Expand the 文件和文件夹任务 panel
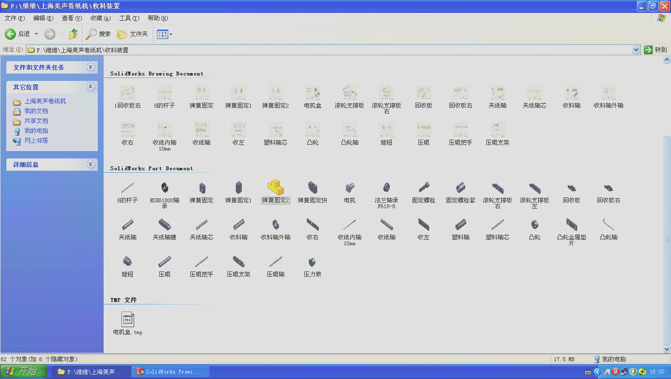This screenshot has width=671, height=379. click(90, 67)
